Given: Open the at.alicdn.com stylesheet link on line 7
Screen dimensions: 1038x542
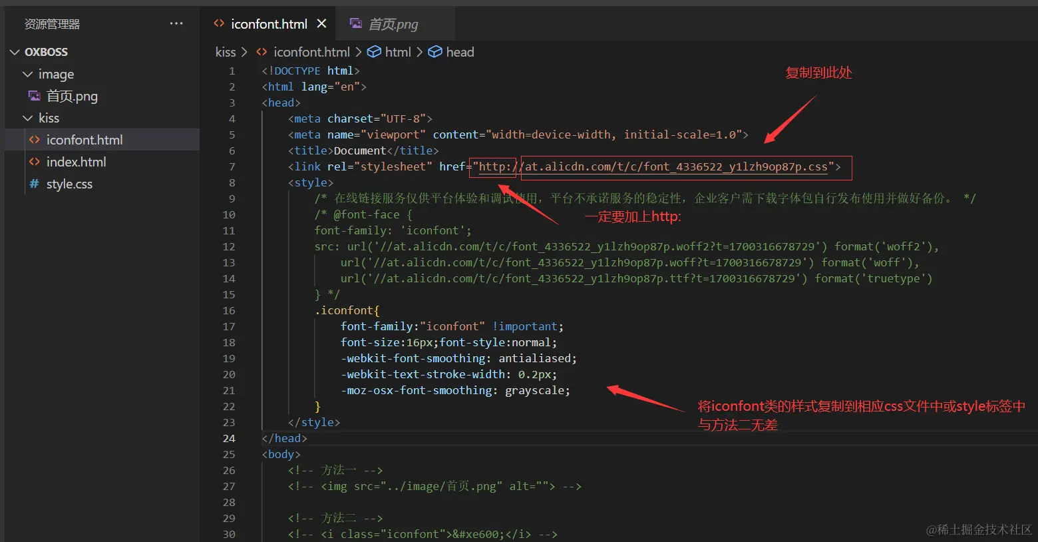Looking at the screenshot, I should tap(653, 166).
